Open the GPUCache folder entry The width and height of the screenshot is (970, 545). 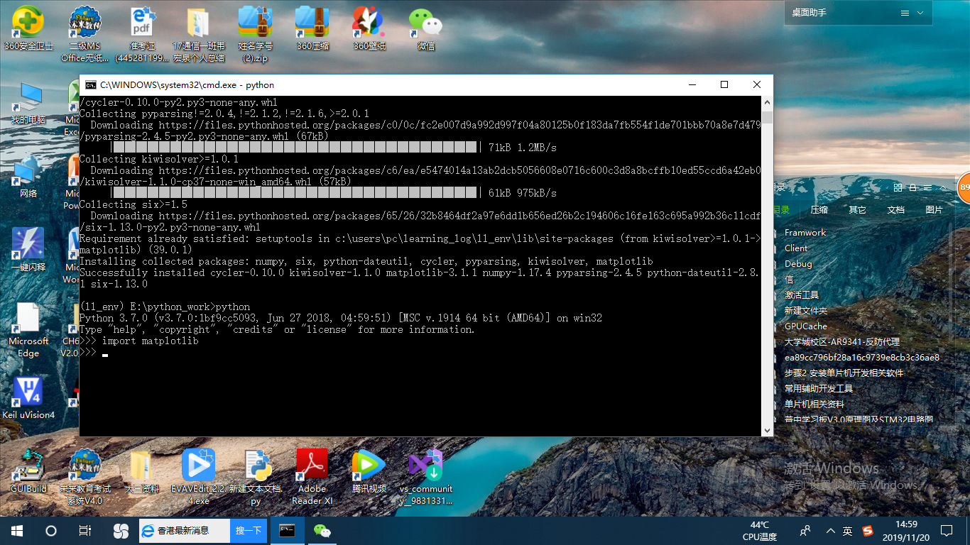tap(806, 326)
